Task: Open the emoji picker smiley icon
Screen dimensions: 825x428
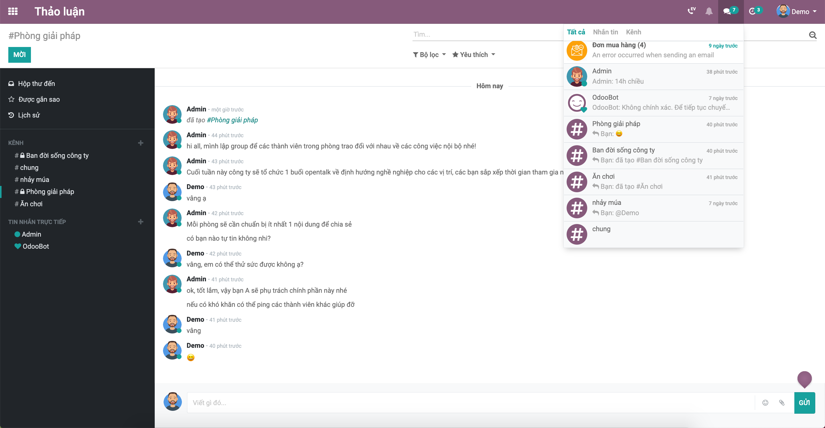Action: pyautogui.click(x=765, y=403)
